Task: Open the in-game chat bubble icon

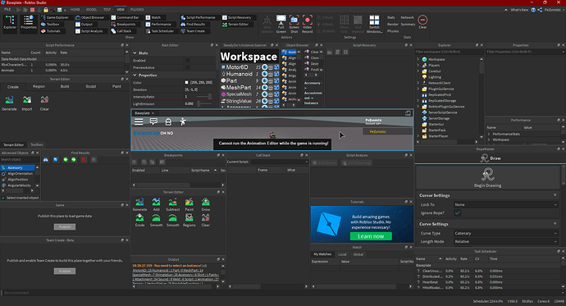Action: coord(153,121)
